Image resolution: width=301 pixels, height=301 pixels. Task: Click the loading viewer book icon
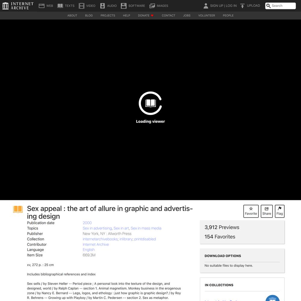(x=150, y=103)
